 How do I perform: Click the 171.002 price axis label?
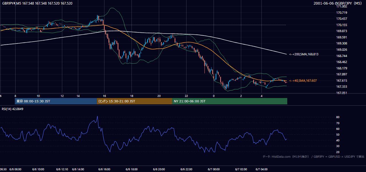(341, 6)
